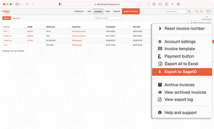This screenshot has width=214, height=129.
Task: Switch to Received invoices
Action: click(x=16, y=18)
